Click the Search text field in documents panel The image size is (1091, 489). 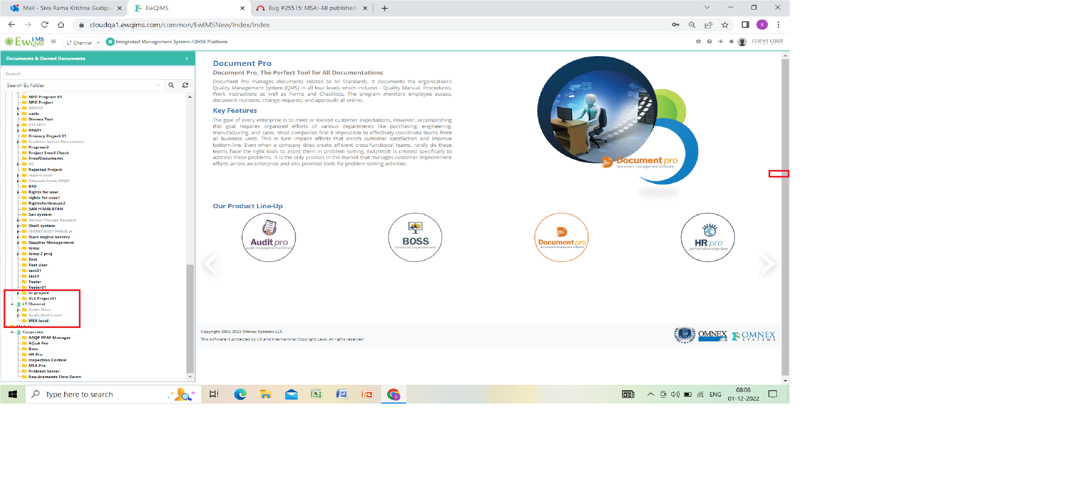tap(98, 74)
